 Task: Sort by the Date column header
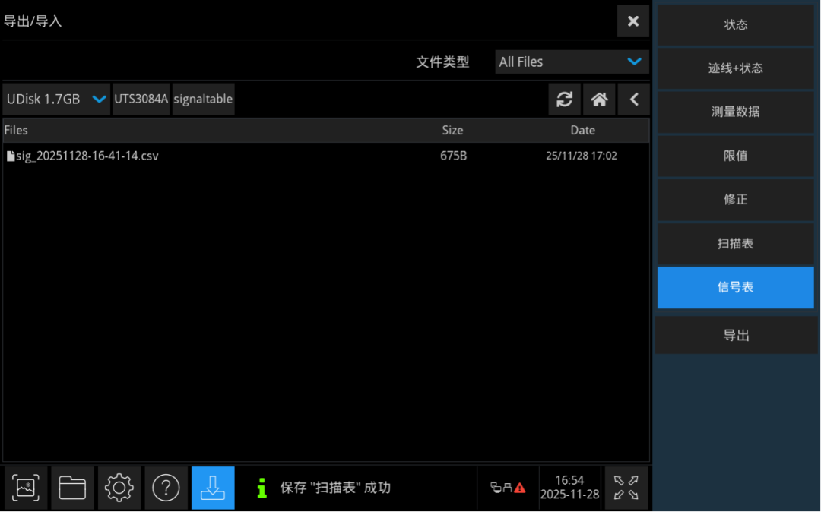click(583, 130)
